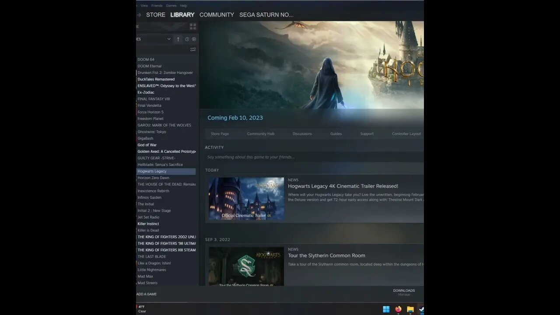Select DOOM 64 in the library
560x315 pixels.
coord(146,59)
